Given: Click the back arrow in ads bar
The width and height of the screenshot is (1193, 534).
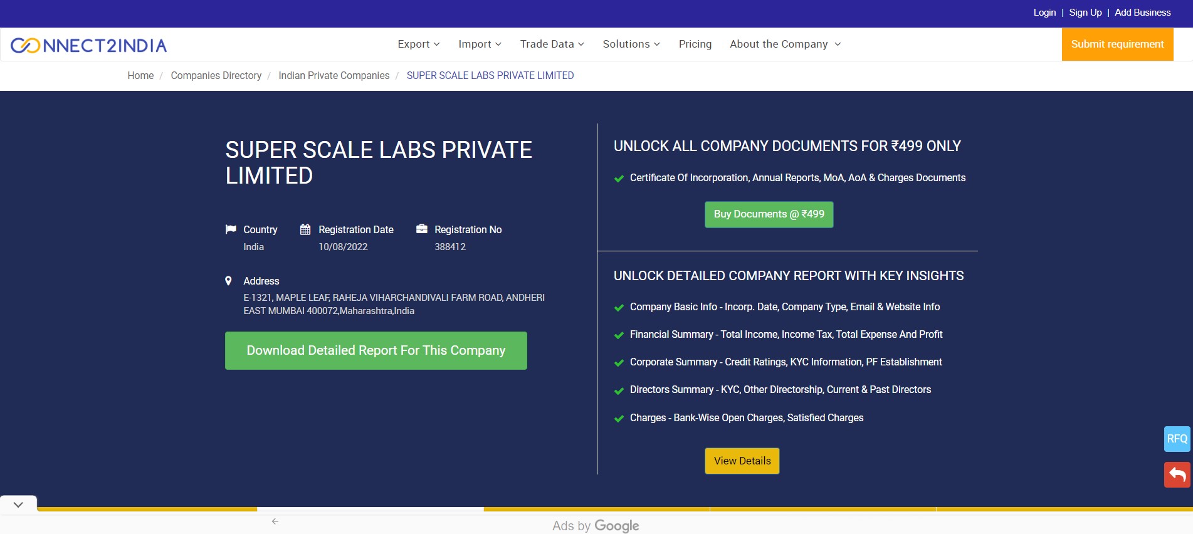Looking at the screenshot, I should [275, 521].
